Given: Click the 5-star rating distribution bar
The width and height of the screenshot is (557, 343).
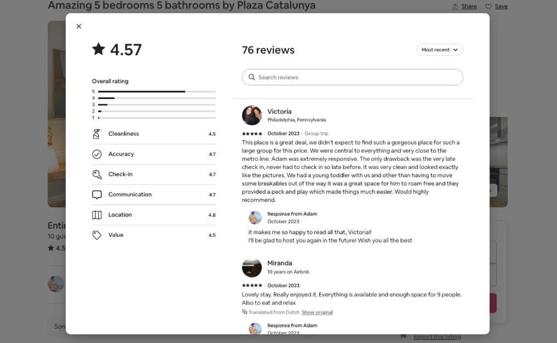Looking at the screenshot, I should [157, 91].
